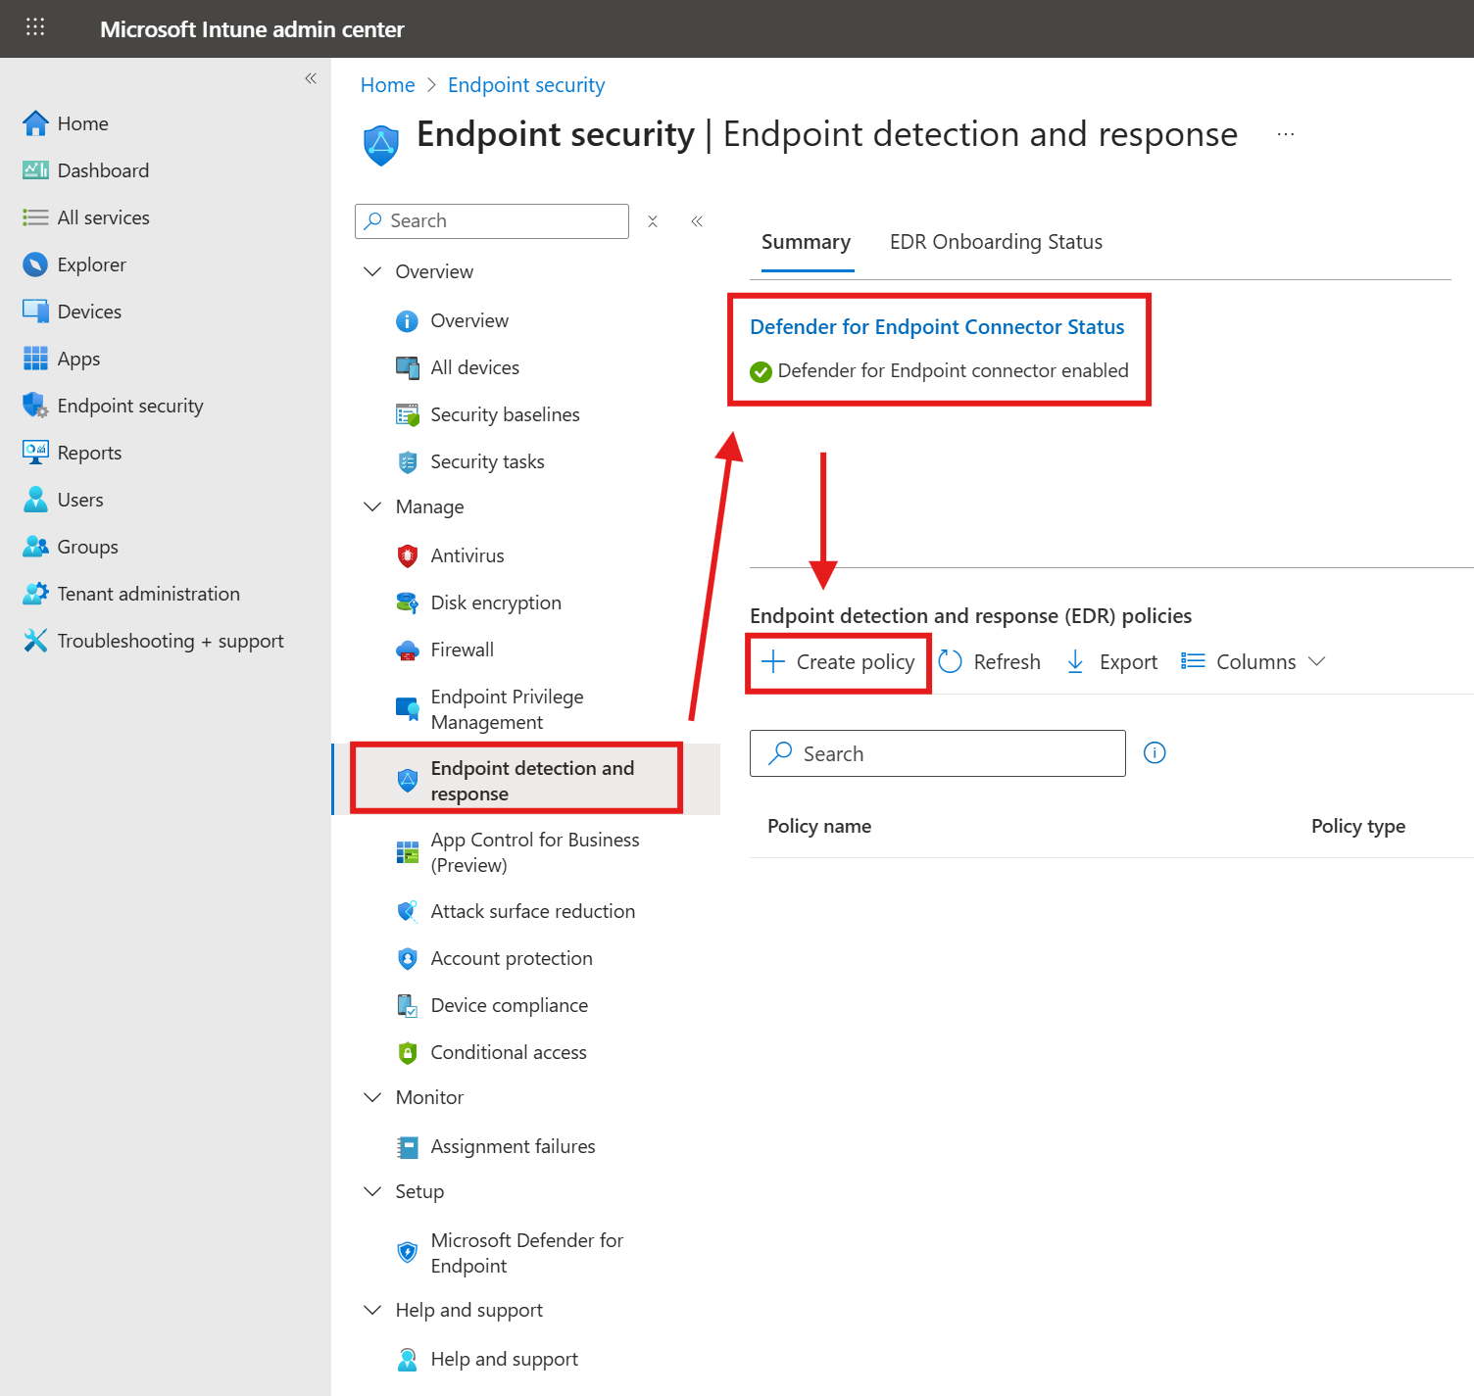Switch to EDR Onboarding Status tab
This screenshot has width=1474, height=1396.
pos(996,242)
